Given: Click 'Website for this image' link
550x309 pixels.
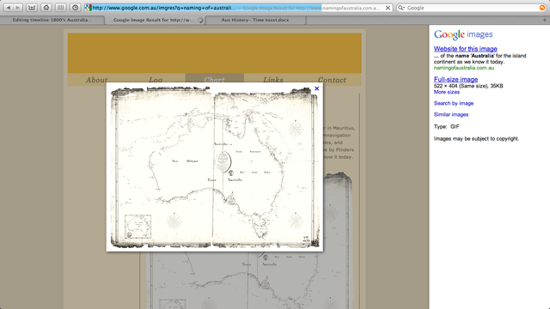Looking at the screenshot, I should click(x=465, y=49).
